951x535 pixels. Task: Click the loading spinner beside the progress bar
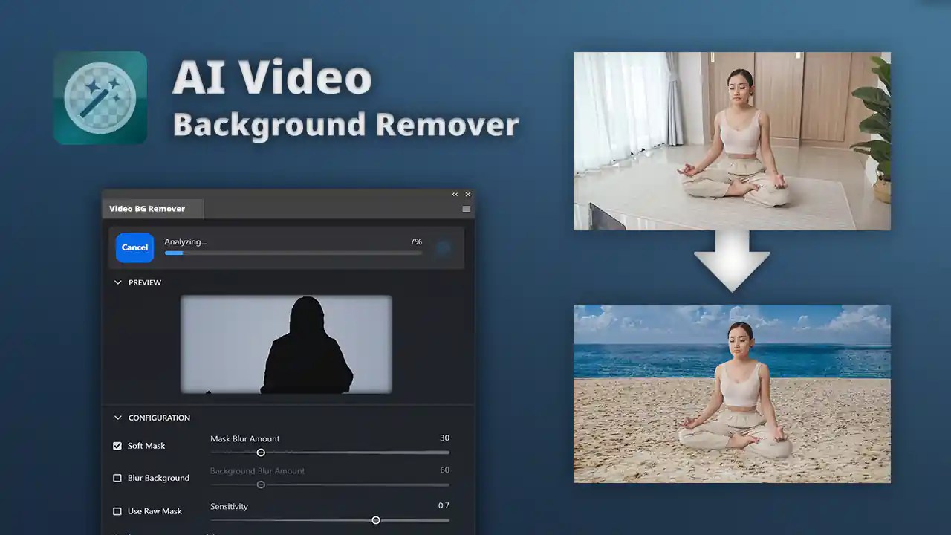pos(443,247)
